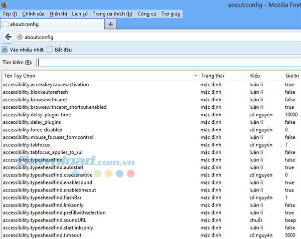
Task: Click the 'Bắt đầu' bookmark icon
Action: click(49, 50)
